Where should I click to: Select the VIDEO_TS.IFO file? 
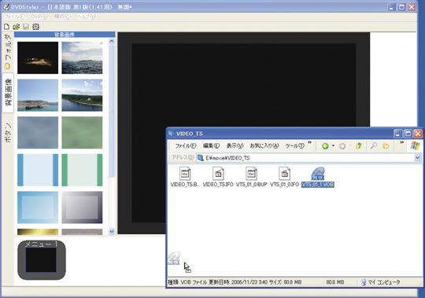[218, 177]
